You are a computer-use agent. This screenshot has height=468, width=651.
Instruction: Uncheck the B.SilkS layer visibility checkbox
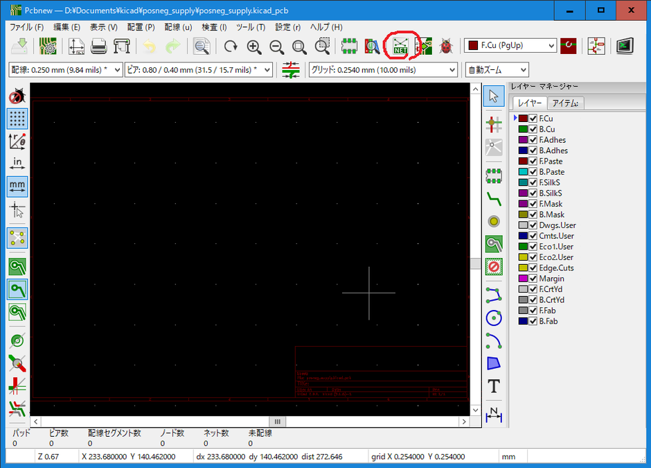533,193
